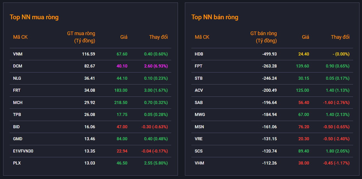
Task: Click the 'Mã CK' header in net buy table
Action: (x=20, y=37)
